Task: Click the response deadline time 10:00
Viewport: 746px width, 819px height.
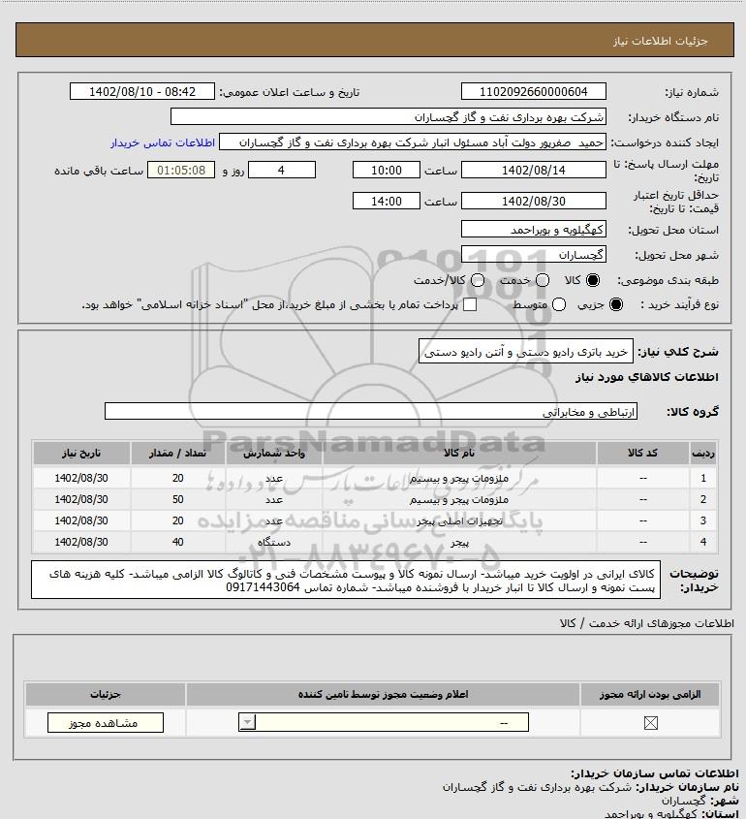Action: (x=387, y=170)
